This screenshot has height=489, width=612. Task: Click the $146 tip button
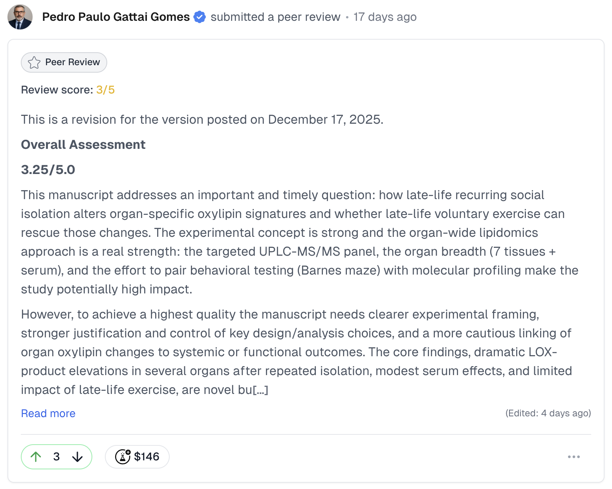click(x=137, y=457)
